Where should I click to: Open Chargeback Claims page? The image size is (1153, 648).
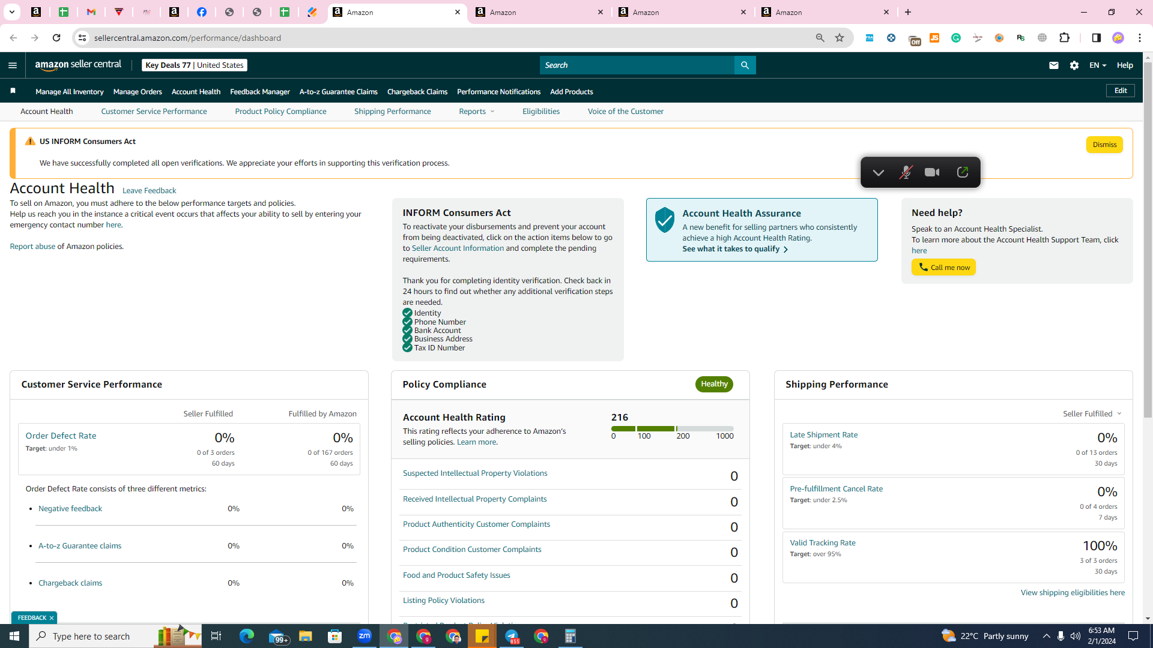click(417, 92)
